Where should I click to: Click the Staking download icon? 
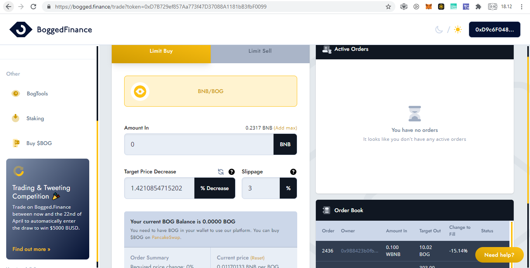[16, 118]
